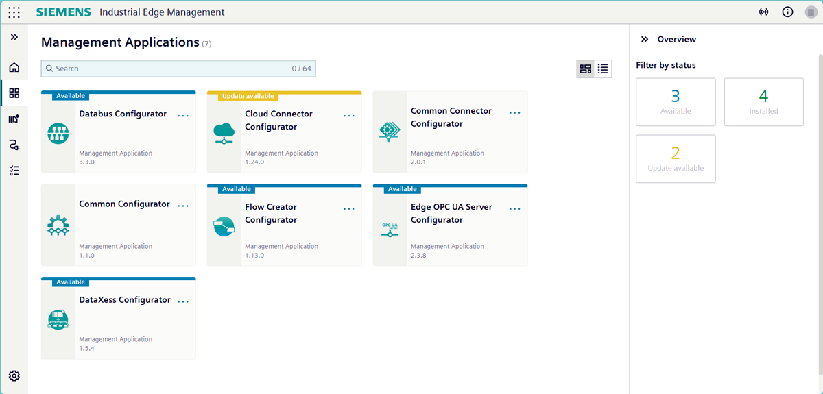The width and height of the screenshot is (823, 394).
Task: Go to Home in sidebar
Action: click(14, 67)
